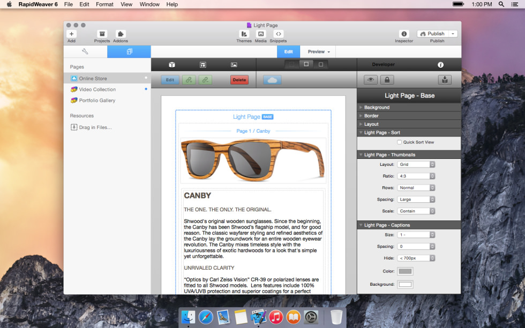
Task: Open the File menu
Action: point(69,4)
